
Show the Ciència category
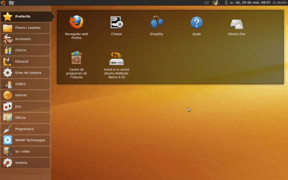(x=25, y=50)
